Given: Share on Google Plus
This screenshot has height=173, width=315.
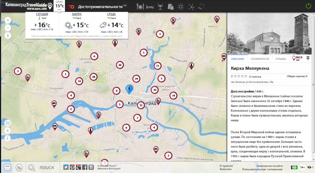Looking at the screenshot, I should 78,167.
